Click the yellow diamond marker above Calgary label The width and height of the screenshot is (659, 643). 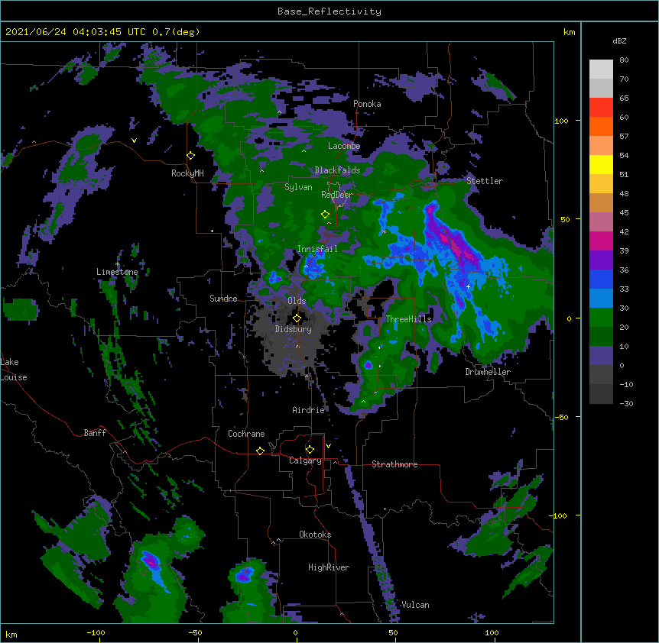(310, 450)
